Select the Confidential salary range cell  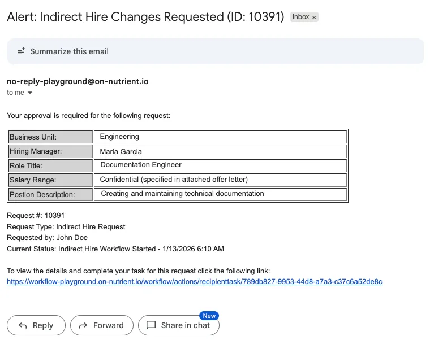click(220, 180)
